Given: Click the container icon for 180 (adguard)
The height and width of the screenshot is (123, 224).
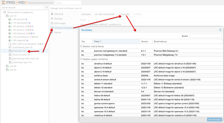Looking at the screenshot, I should (10, 40).
